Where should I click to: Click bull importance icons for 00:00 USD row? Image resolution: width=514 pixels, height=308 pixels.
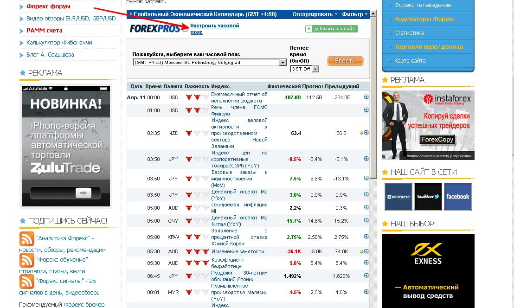[197, 97]
